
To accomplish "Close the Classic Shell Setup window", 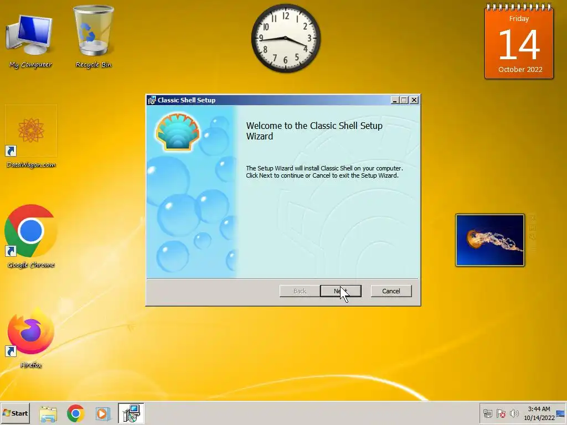I will click(414, 100).
